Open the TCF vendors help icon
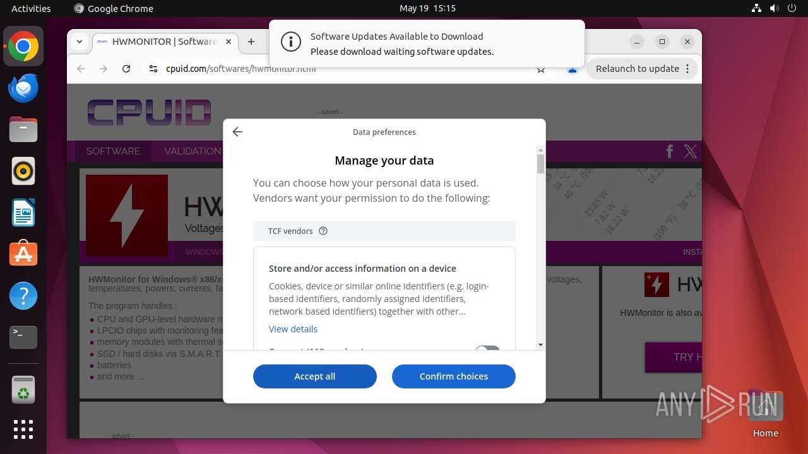Screen dimensions: 808x454 [x=323, y=231]
